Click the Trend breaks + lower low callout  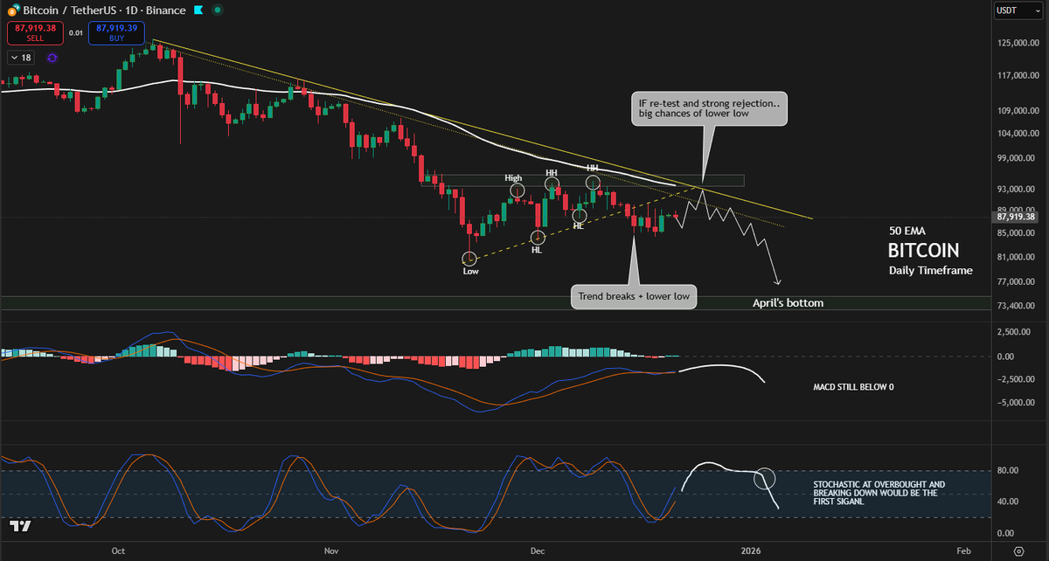click(633, 296)
